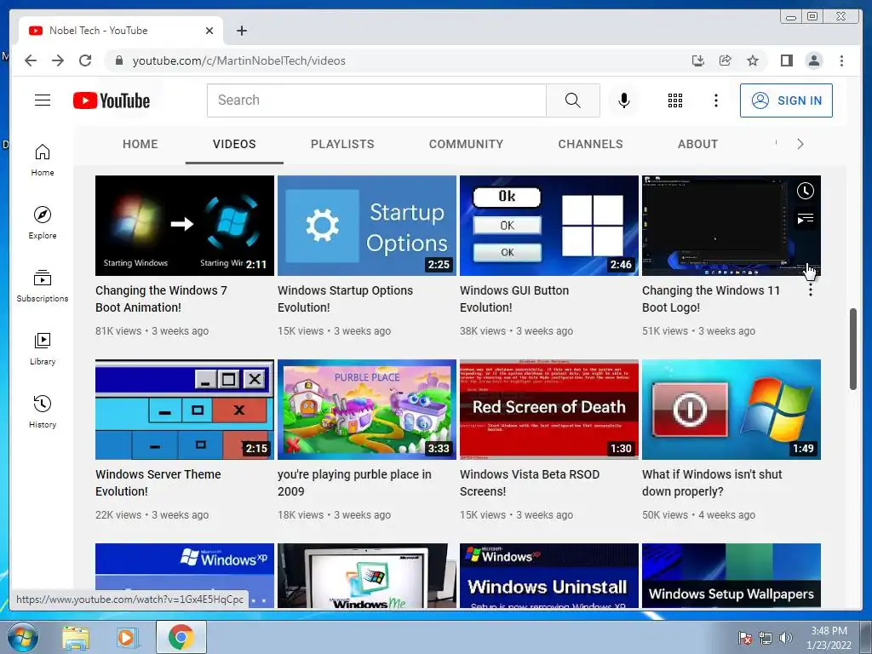Click the Chrome profile avatar
This screenshot has width=872, height=654.
point(813,60)
